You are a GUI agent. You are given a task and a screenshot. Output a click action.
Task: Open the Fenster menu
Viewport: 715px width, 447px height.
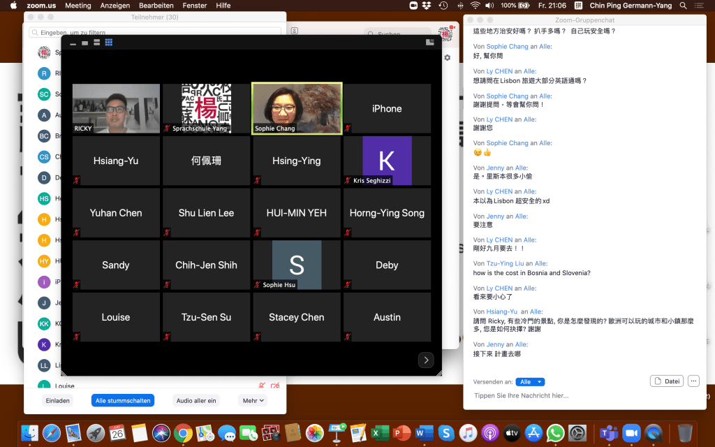point(195,6)
